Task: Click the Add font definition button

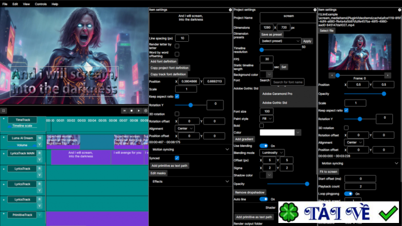Action: click(163, 61)
